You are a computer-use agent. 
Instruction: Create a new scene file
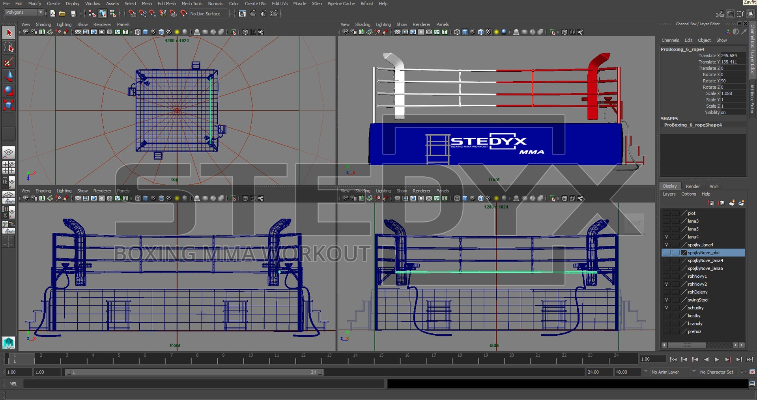click(x=52, y=14)
